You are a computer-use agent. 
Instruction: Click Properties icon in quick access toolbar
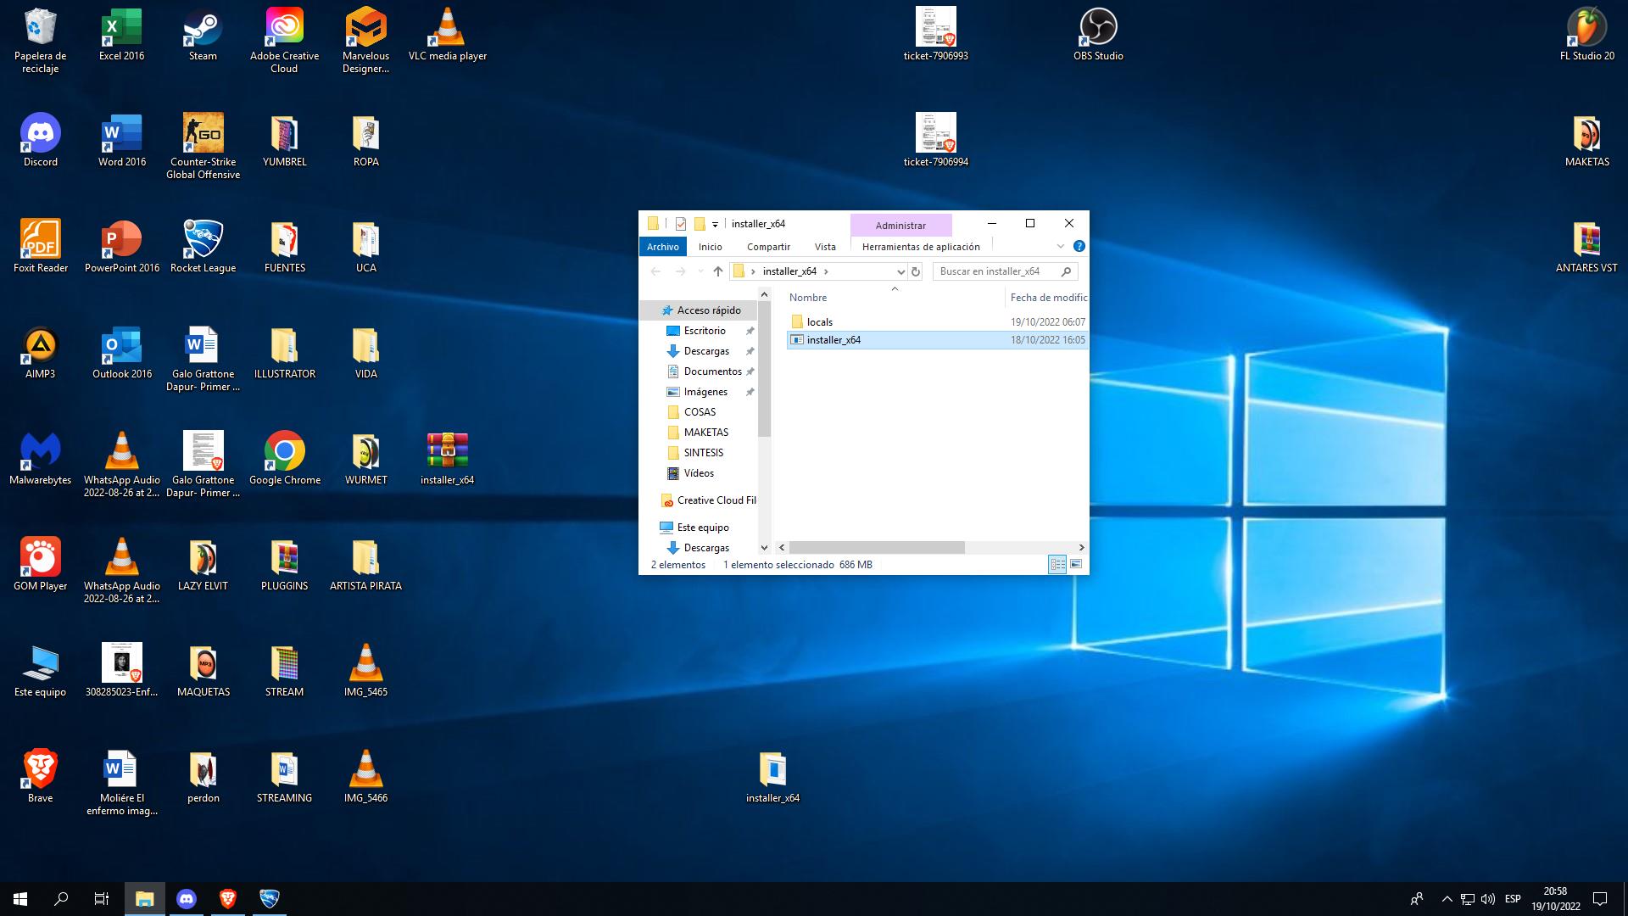(x=681, y=224)
